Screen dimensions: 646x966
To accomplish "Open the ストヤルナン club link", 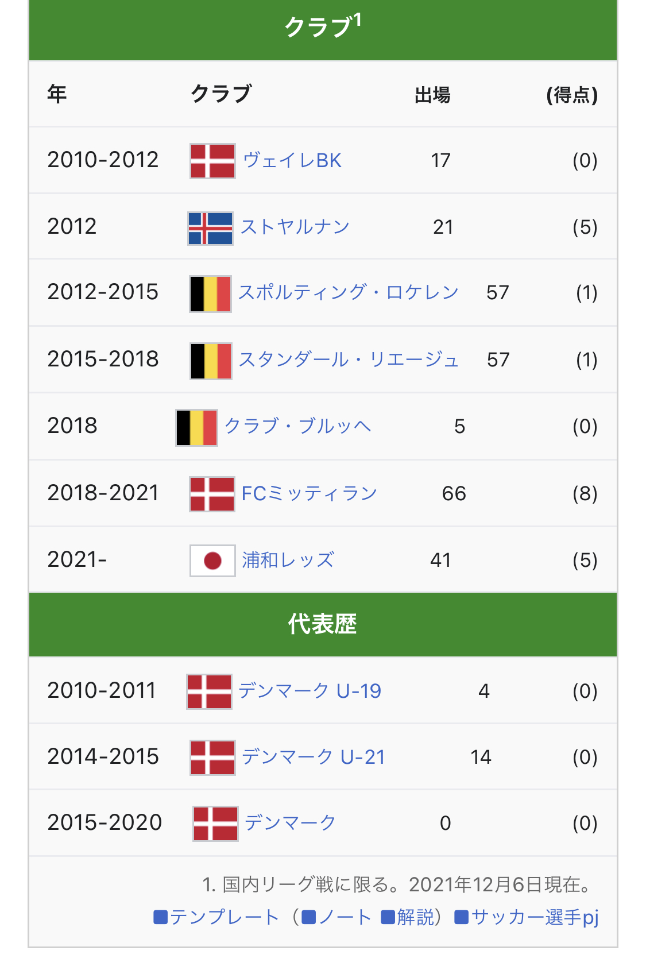I will [295, 227].
